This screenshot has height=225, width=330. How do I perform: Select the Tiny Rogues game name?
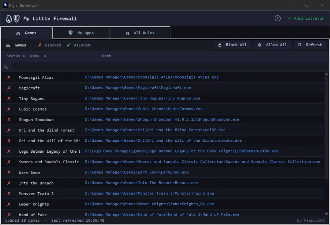[x=32, y=98]
